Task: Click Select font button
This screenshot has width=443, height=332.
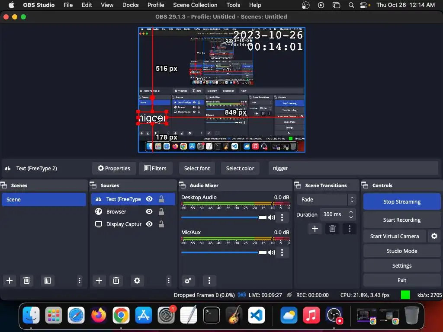Action: (197, 168)
